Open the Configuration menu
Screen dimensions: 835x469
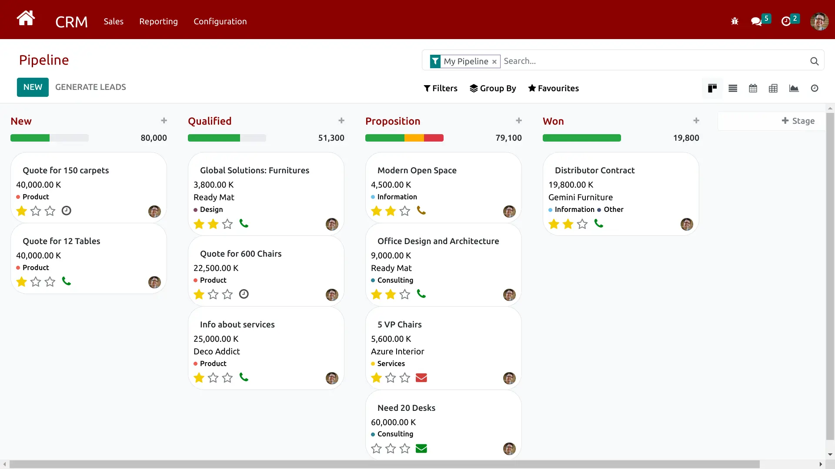[220, 21]
